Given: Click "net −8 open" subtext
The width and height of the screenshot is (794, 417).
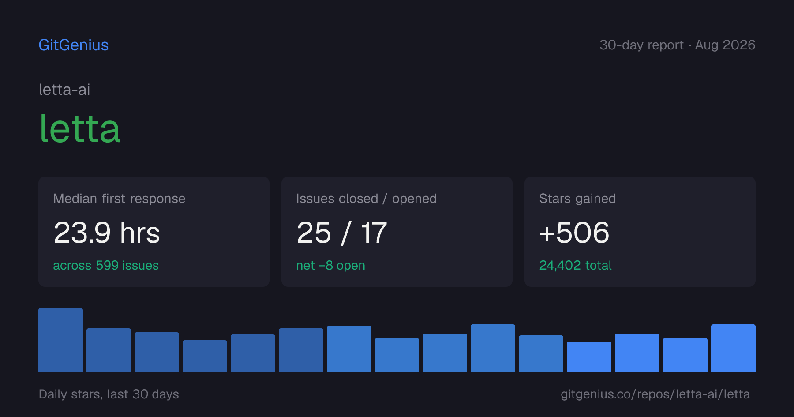Looking at the screenshot, I should click(331, 265).
